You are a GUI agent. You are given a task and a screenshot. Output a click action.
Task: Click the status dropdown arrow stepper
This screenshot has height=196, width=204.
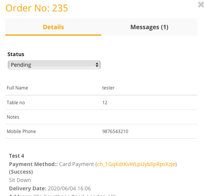[97, 65]
